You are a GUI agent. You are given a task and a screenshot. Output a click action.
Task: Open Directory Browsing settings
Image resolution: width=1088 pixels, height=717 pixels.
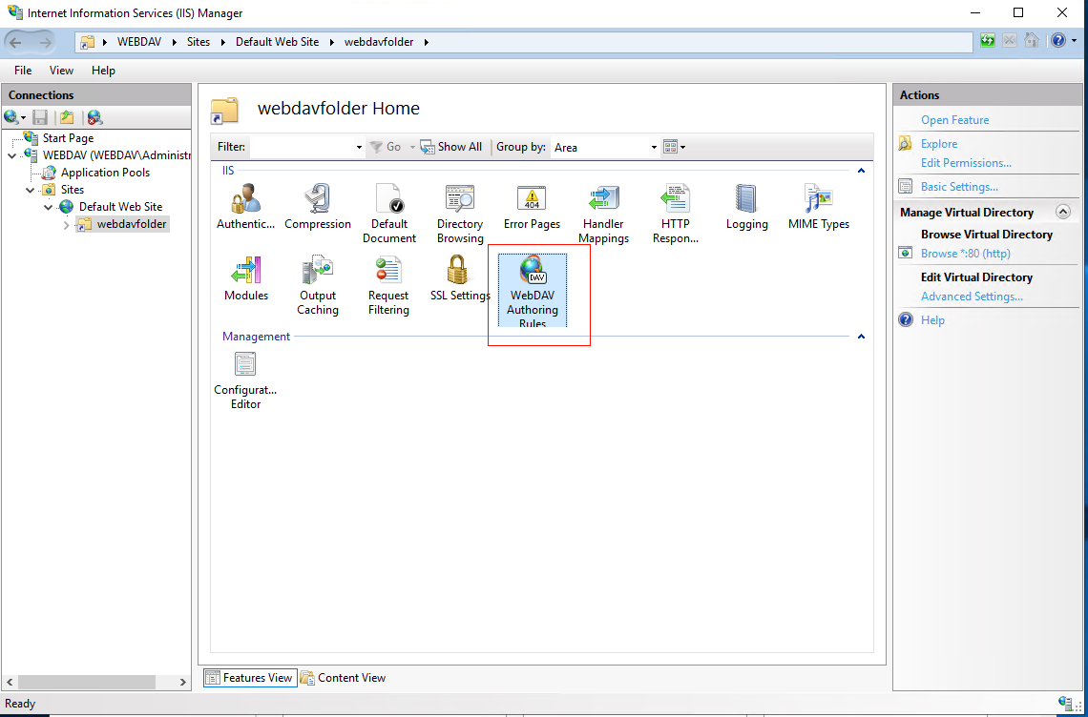[x=460, y=214]
